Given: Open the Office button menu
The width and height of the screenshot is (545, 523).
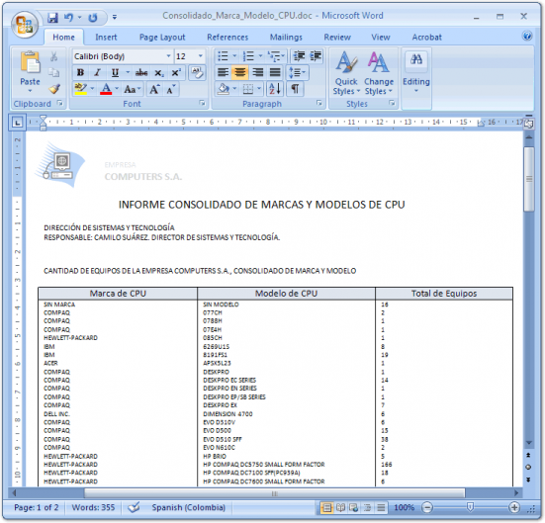Looking at the screenshot, I should pos(25,25).
